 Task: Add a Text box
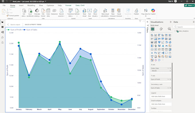tap(89, 13)
